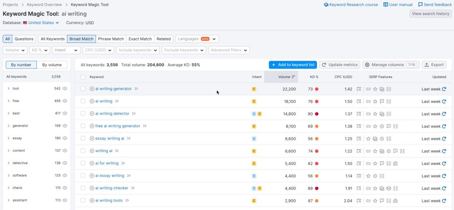The width and height of the screenshot is (454, 210).
Task: Check the box for free ai writing generator
Action: pos(83,126)
